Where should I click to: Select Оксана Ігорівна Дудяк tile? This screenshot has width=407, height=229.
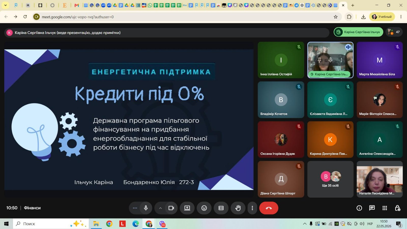click(x=281, y=139)
